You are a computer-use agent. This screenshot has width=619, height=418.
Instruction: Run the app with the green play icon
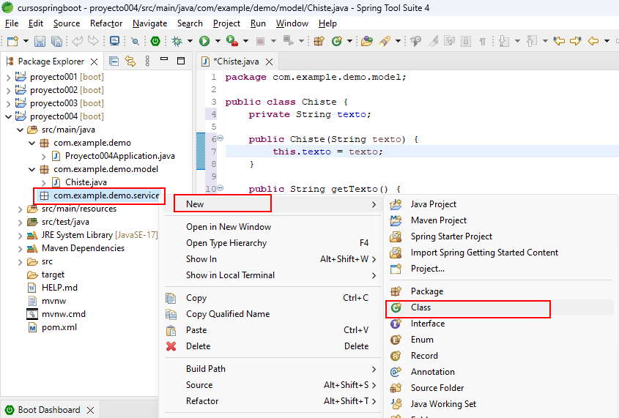click(x=204, y=41)
